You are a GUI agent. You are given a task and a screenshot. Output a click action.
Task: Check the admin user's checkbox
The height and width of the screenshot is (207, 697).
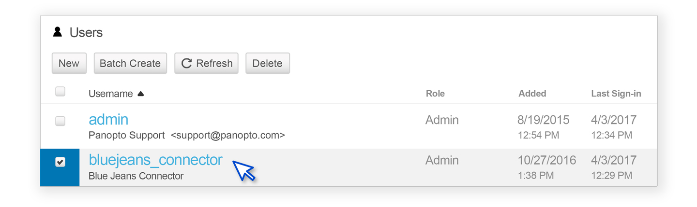click(60, 121)
